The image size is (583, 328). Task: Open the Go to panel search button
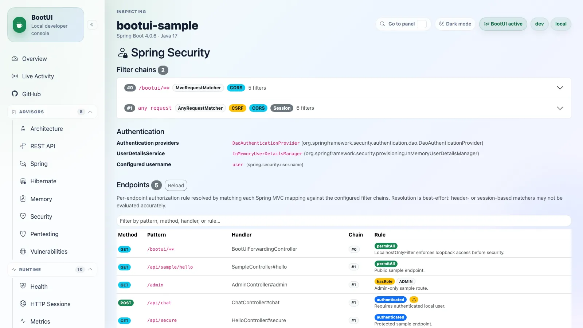point(403,24)
